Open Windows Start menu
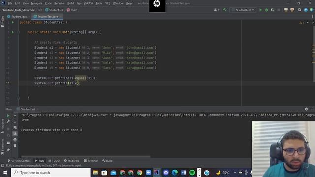This screenshot has width=315, height=177. [5, 173]
